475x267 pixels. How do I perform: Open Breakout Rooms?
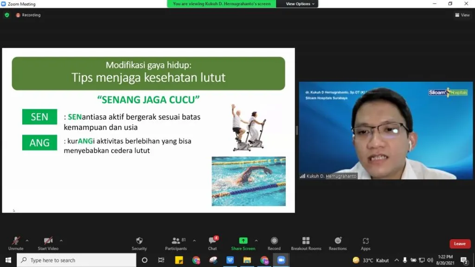coord(306,244)
